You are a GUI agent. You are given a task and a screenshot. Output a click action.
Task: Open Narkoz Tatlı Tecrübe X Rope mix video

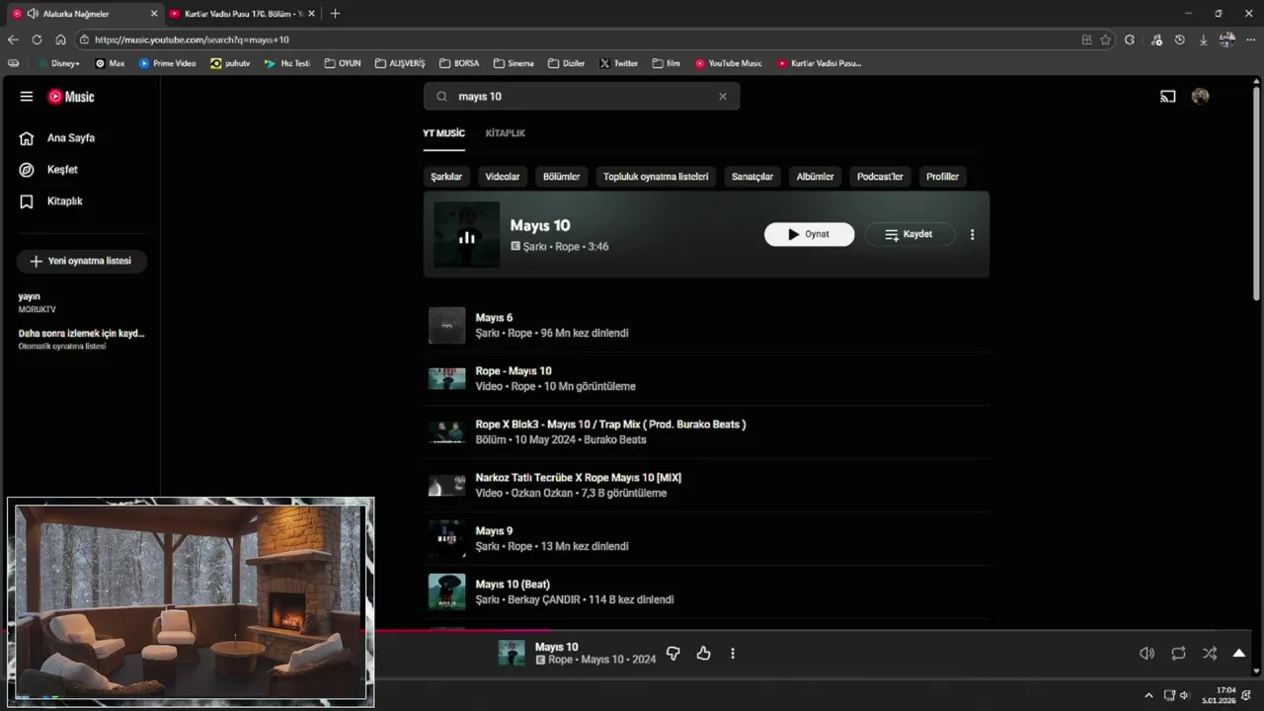(706, 485)
